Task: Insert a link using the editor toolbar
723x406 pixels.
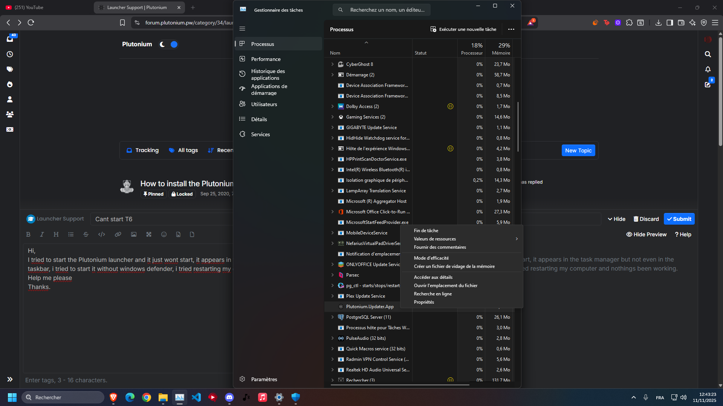Action: (118, 234)
